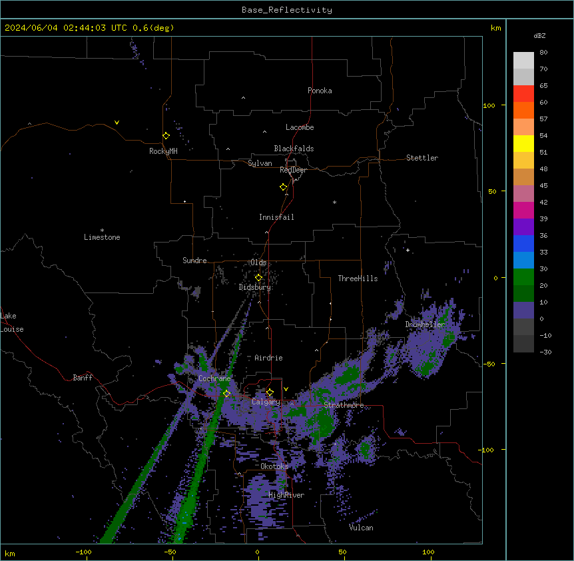Viewport: 574px width, 561px height.
Task: Click the HighRiver label
Action: tap(286, 495)
